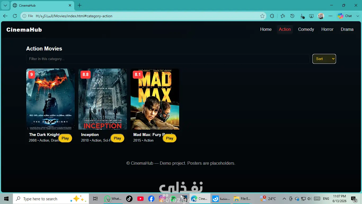The image size is (362, 204).
Task: Play Mad Max: Fury Road
Action: [170, 138]
